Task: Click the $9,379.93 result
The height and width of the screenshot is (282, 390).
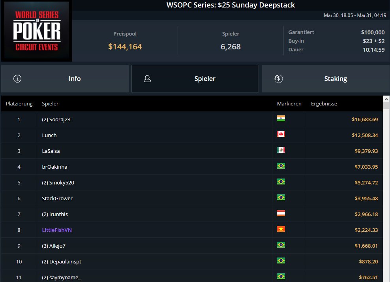Action: click(366, 151)
